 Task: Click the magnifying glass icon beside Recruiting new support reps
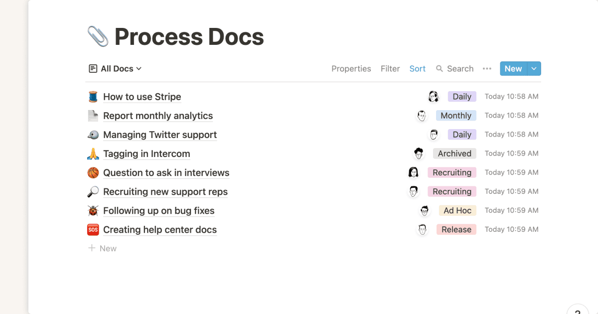(93, 192)
